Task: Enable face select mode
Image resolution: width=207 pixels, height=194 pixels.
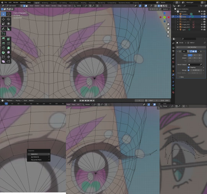Action: click(27, 6)
